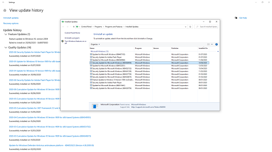Open the address bar history dropdown
The width and height of the screenshot is (272, 152).
point(186,27)
